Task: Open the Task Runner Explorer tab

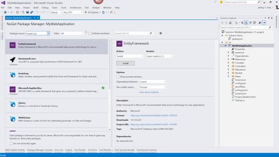Action: click(146, 150)
